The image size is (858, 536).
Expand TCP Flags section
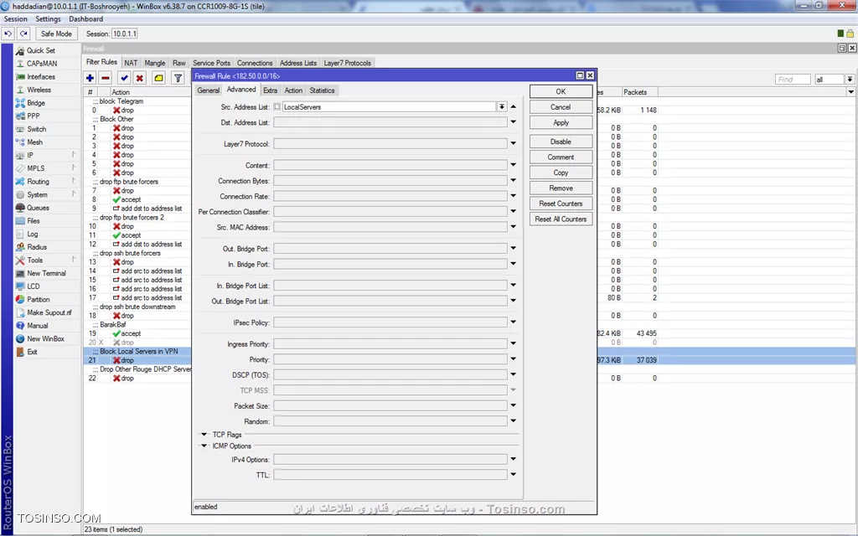(204, 435)
